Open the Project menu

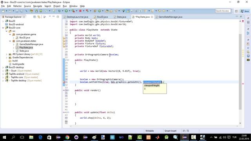pos(57,6)
